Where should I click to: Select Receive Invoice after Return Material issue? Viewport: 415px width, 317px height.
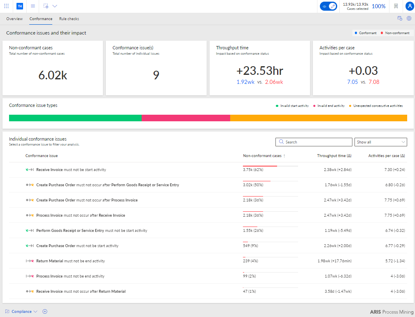click(x=208, y=292)
